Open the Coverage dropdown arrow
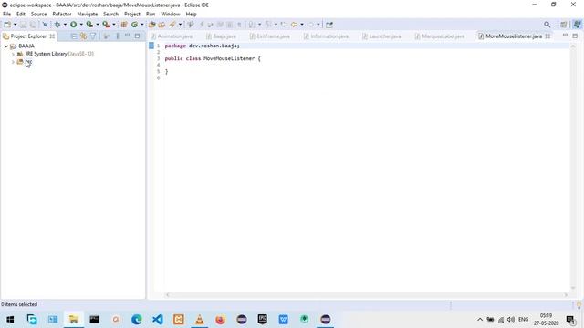Screen dimensions: 584x328 point(98,25)
